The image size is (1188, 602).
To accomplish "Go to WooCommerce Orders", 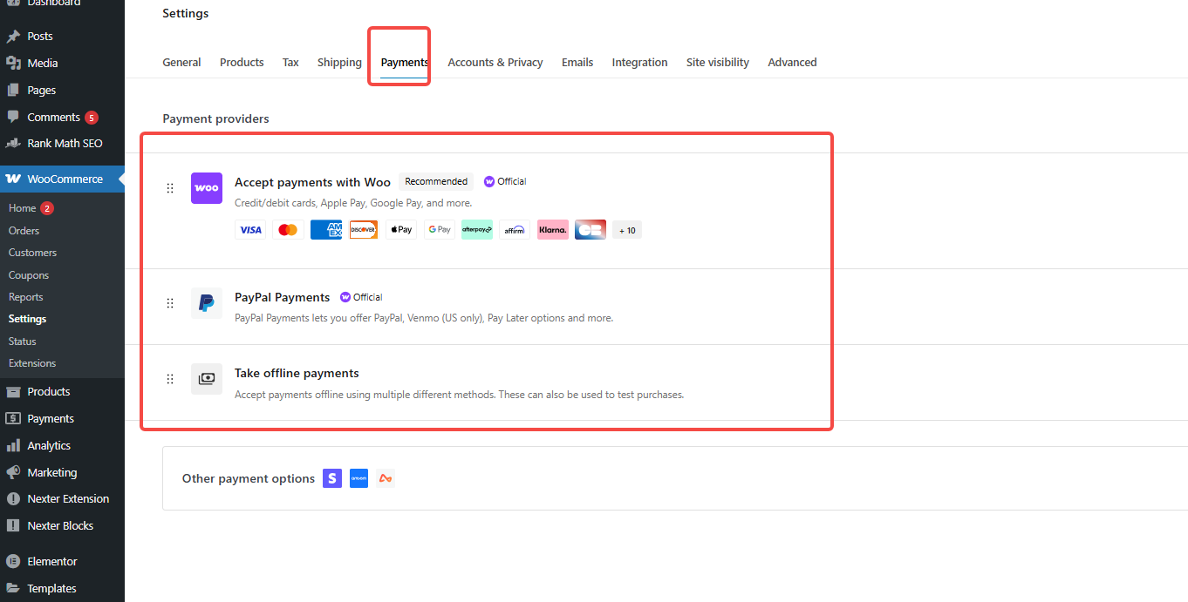I will coord(25,230).
